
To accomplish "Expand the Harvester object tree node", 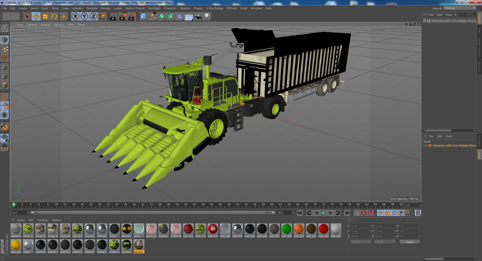I will click(x=425, y=21).
